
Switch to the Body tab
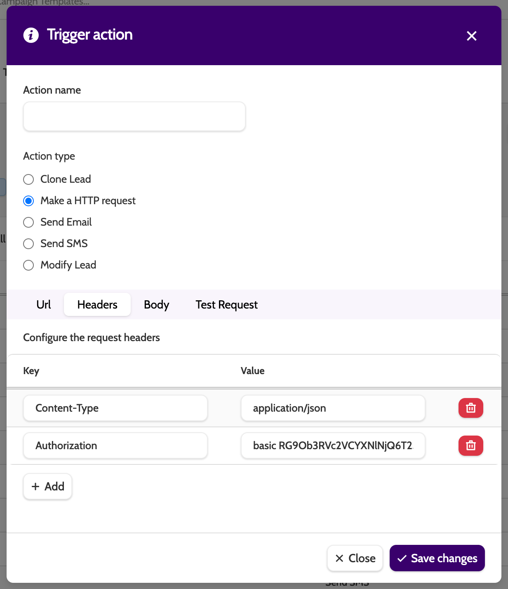(x=156, y=304)
